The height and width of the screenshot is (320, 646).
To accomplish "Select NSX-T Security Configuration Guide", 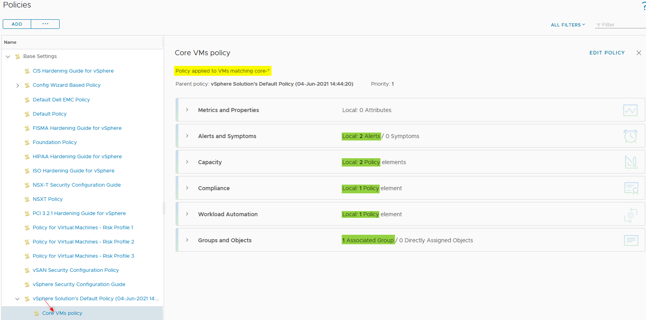I will [x=77, y=185].
